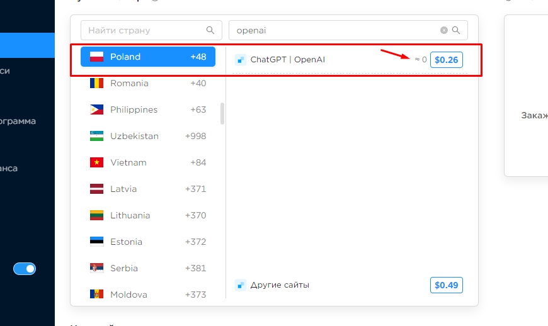Select Vietnam +84 country row
548x326 pixels.
[x=148, y=162]
